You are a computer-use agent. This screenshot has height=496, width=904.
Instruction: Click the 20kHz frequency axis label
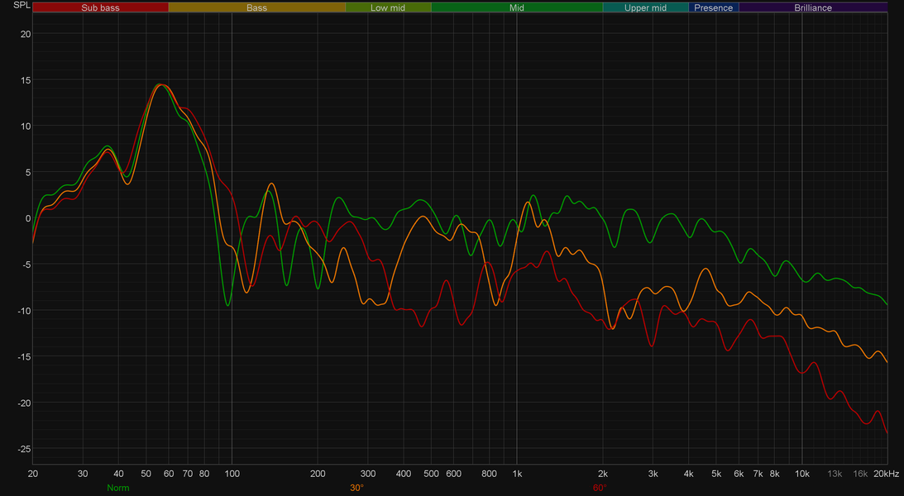pos(886,475)
